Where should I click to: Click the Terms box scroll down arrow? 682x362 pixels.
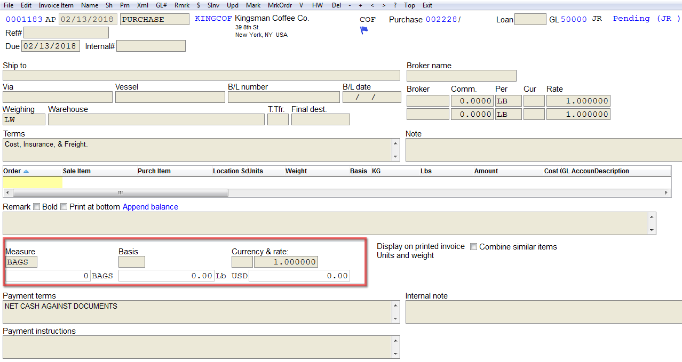tap(396, 157)
